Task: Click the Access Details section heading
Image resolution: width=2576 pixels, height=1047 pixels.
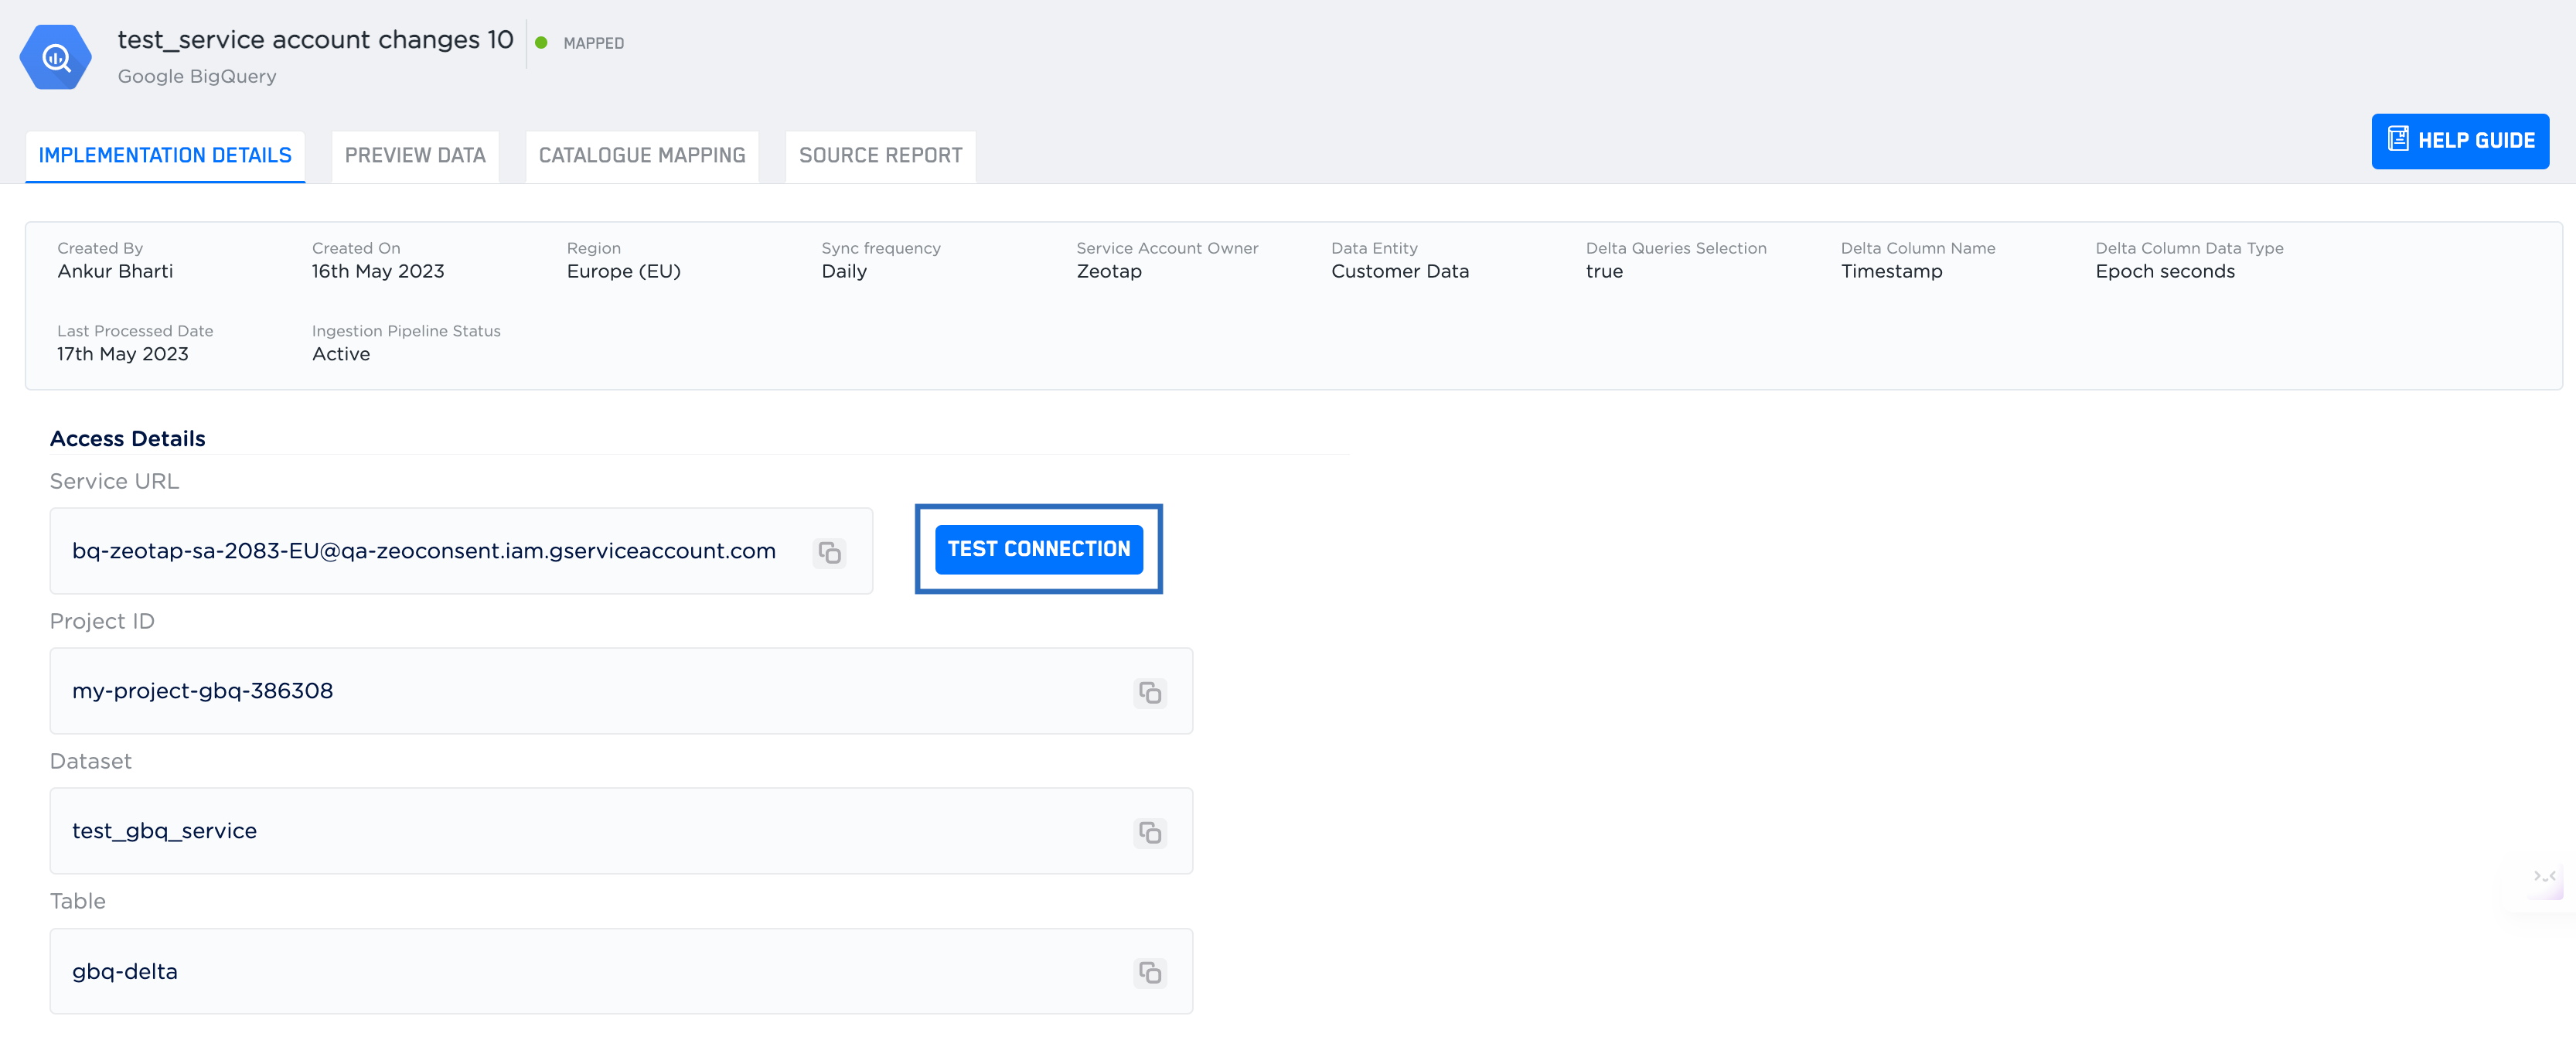Action: pyautogui.click(x=127, y=438)
